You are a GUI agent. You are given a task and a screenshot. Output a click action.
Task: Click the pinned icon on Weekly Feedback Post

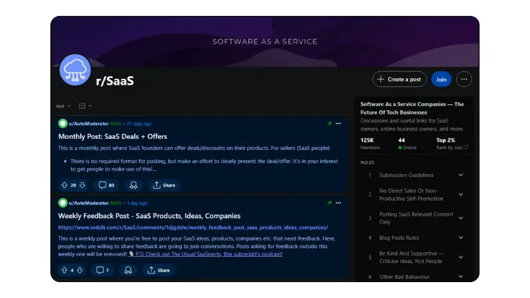(329, 203)
